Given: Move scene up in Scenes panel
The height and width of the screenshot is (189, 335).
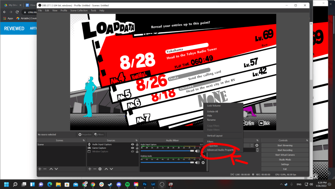Looking at the screenshot, I should click(x=51, y=169).
